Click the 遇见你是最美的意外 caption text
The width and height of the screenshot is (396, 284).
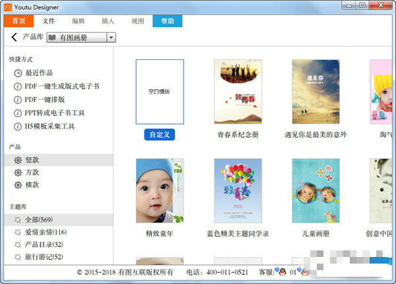315,134
